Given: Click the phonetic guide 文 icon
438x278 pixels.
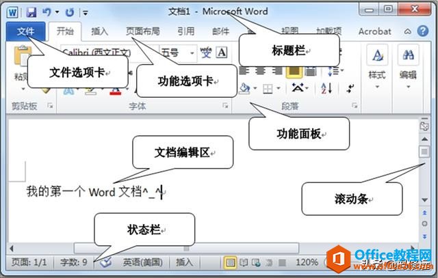Looking at the screenshot, I should click(206, 53).
